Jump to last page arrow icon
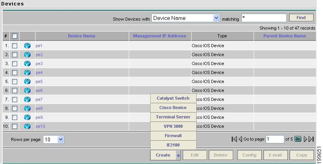The image size is (323, 164). click(311, 139)
